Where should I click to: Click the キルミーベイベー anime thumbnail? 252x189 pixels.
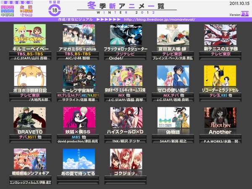30,34
